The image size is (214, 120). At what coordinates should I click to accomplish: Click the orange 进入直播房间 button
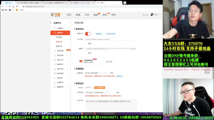[100, 88]
